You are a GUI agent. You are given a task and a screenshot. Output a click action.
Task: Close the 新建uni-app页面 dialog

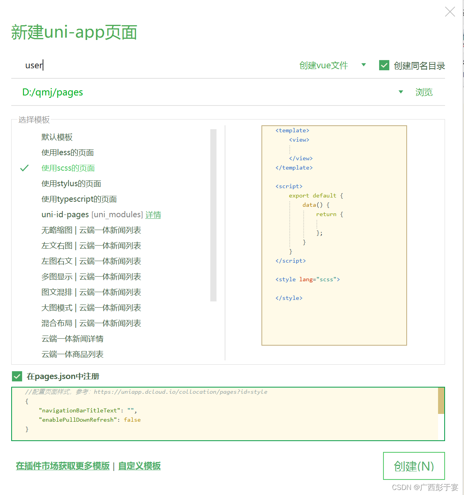pyautogui.click(x=450, y=12)
